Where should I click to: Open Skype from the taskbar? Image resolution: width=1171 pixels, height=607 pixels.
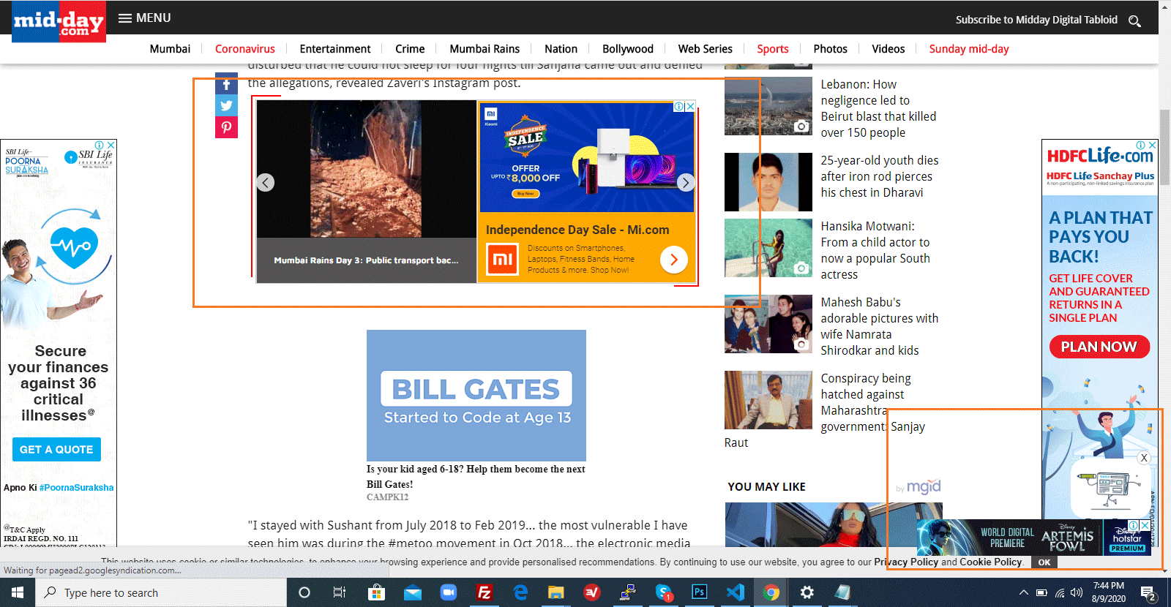(664, 592)
